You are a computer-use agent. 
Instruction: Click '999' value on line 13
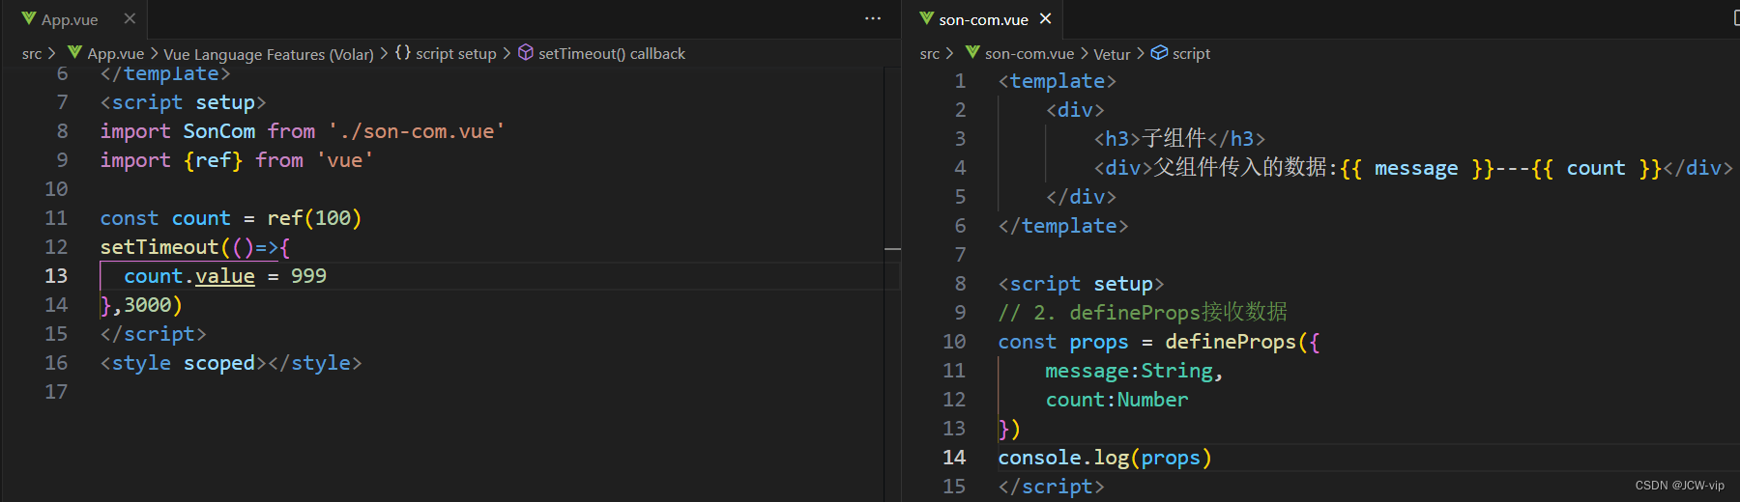tap(308, 276)
